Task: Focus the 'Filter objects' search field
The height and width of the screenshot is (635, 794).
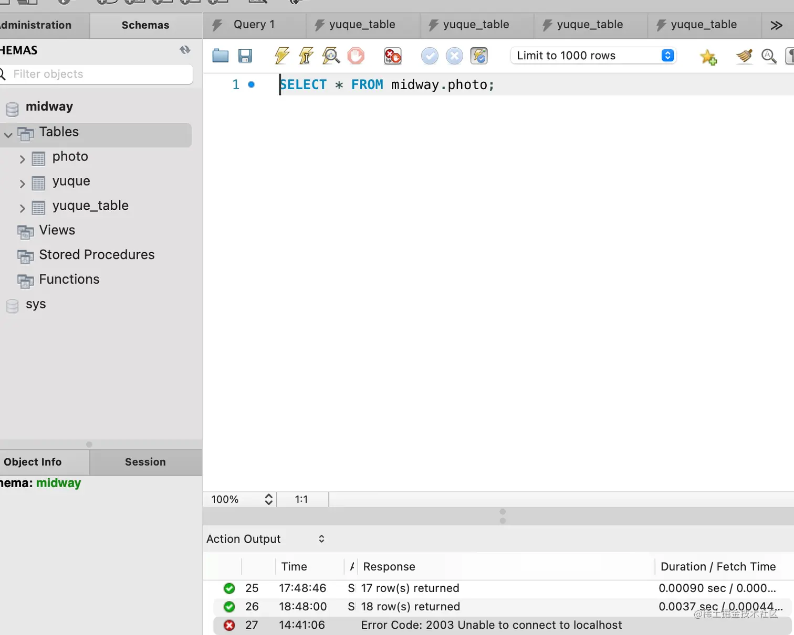Action: click(97, 74)
